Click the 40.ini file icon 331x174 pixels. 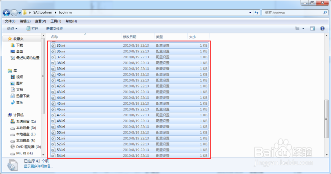pyautogui.click(x=53, y=75)
